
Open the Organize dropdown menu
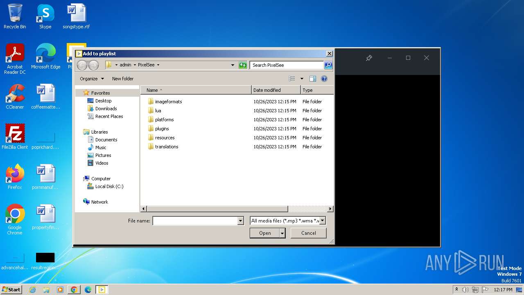[92, 79]
